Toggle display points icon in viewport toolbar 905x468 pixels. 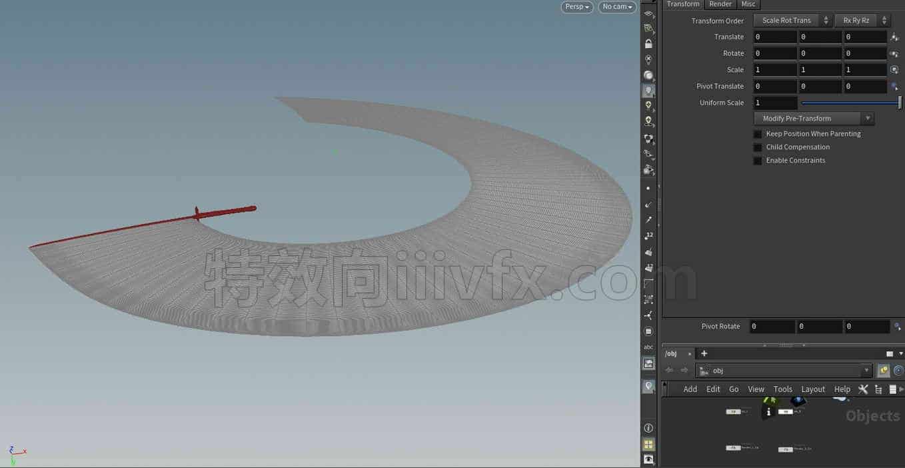(648, 189)
